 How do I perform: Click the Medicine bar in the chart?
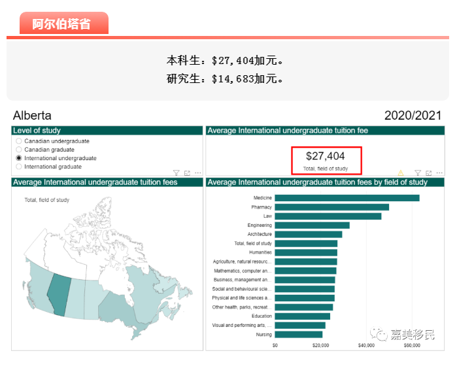pyautogui.click(x=347, y=198)
